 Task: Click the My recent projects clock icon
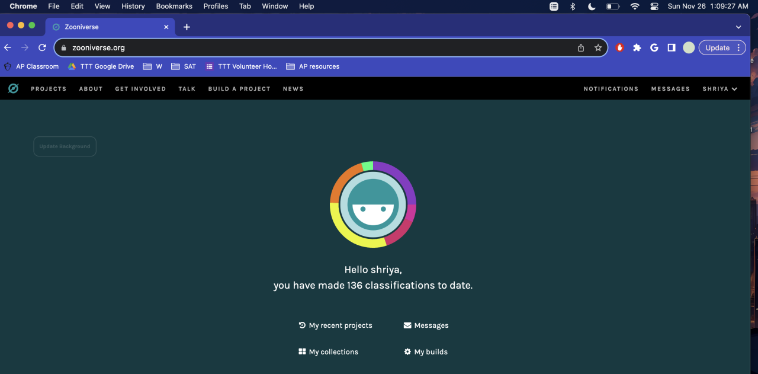302,325
